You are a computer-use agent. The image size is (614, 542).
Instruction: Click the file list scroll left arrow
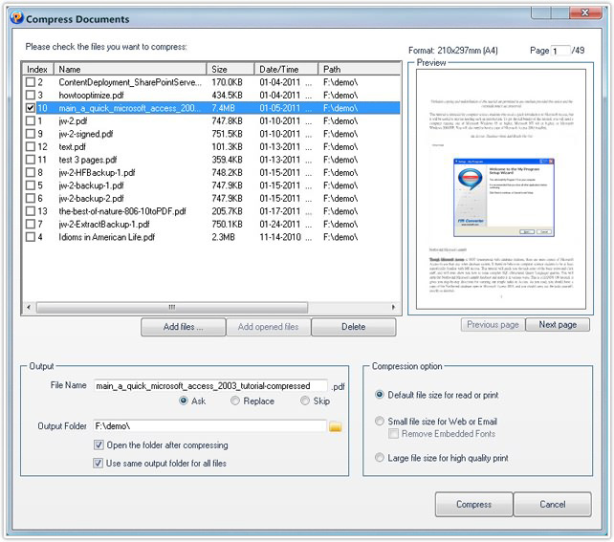coord(28,307)
